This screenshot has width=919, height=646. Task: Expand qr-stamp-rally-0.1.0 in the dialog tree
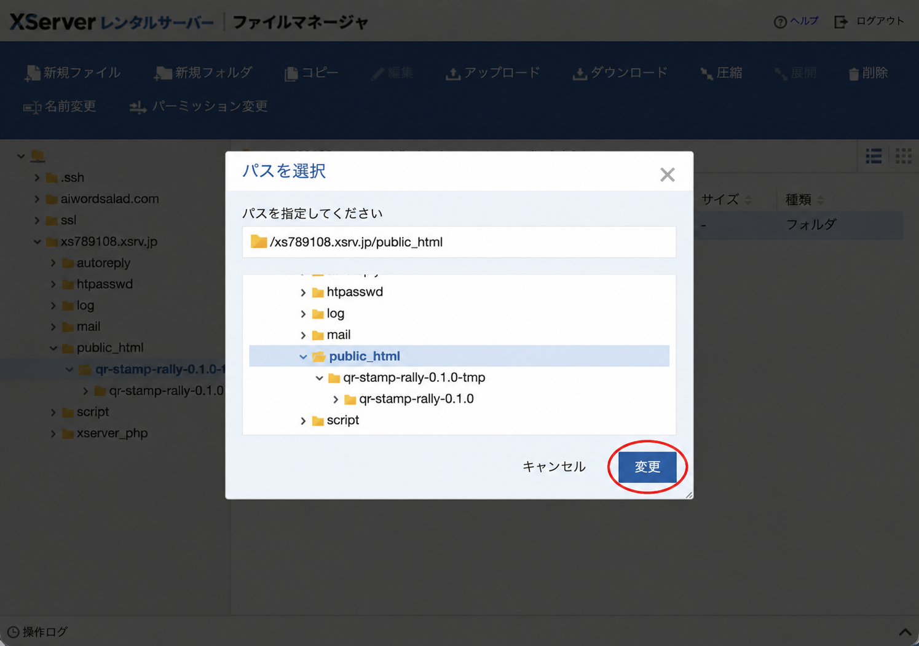tap(336, 399)
